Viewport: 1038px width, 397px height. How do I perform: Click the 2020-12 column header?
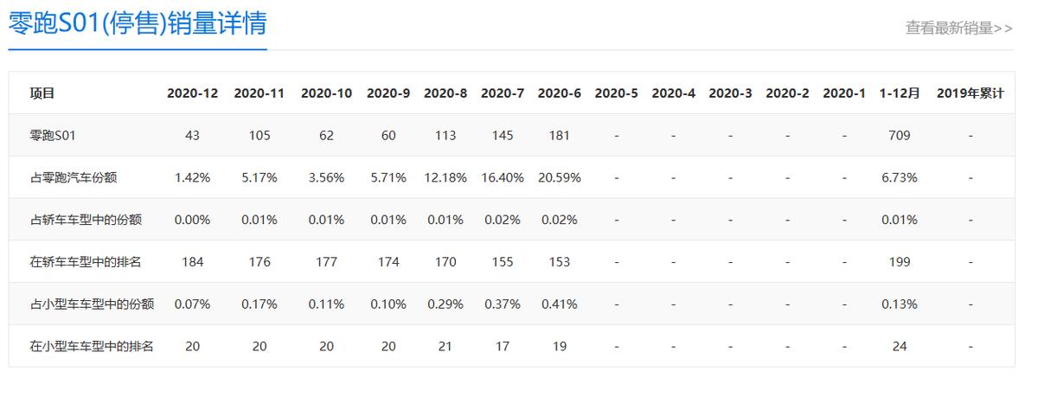click(x=192, y=93)
